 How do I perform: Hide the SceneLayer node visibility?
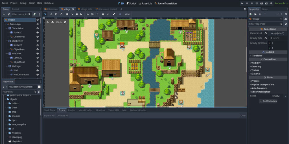[x=38, y=24]
